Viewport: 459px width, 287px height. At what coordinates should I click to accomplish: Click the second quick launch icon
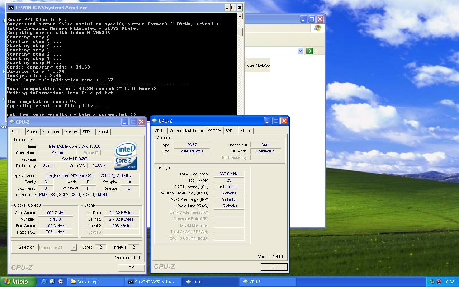point(52,282)
